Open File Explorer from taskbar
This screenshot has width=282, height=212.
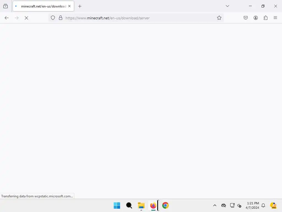[x=141, y=205]
